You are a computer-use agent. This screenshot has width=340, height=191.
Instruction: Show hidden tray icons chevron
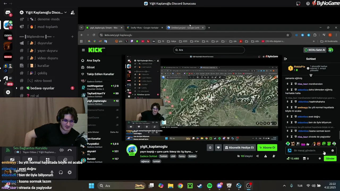click(284, 186)
